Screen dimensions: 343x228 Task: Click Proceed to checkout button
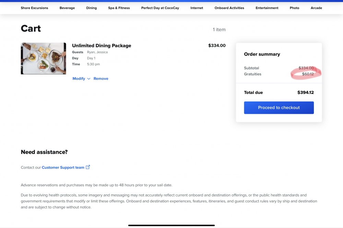tap(279, 108)
